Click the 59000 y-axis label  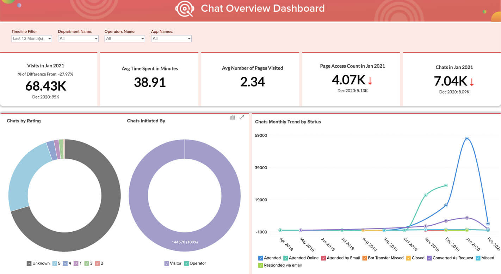pos(261,135)
